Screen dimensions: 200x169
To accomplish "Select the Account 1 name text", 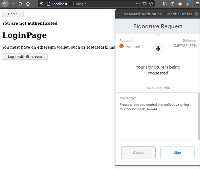I will (134, 47).
